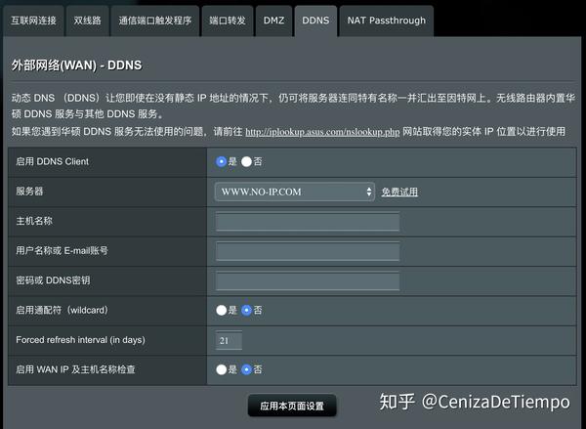The width and height of the screenshot is (586, 429).
Task: Open the WWW.NO-IP.COM server dropdown
Action: coord(295,192)
